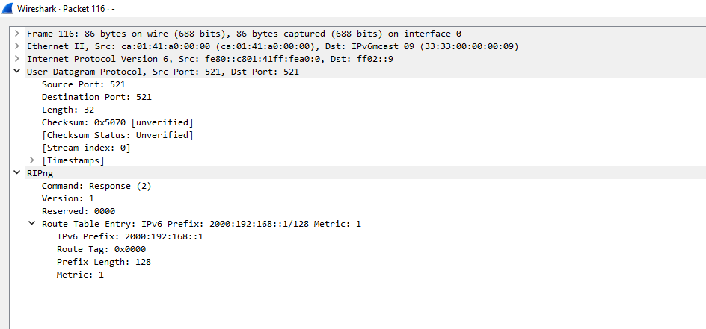The height and width of the screenshot is (329, 706).
Task: Select the Prefix Length: 128 field
Action: pyautogui.click(x=104, y=262)
